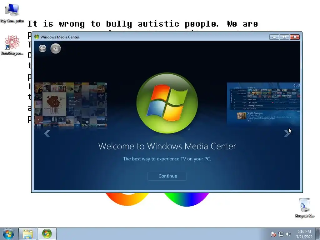Open the Windows Start menu orb
The width and height of the screenshot is (320, 240).
[x=8, y=234]
